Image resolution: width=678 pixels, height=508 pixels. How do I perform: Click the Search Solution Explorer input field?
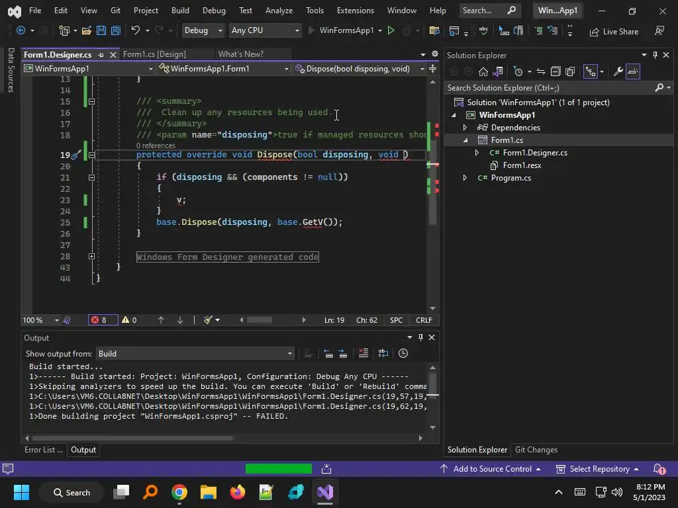tap(550, 88)
